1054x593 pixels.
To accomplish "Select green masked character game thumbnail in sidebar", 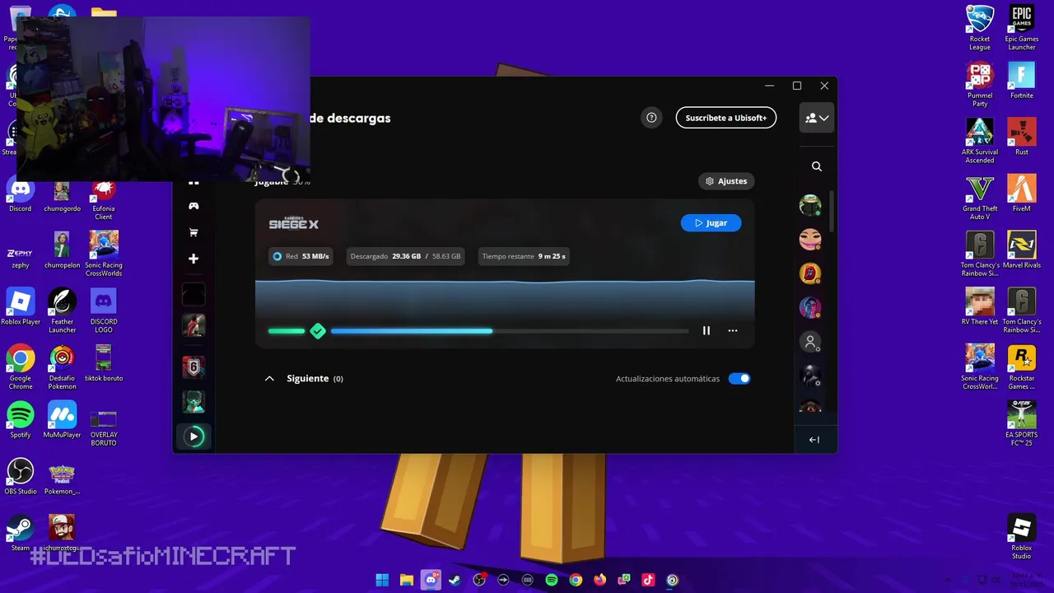I will point(194,402).
